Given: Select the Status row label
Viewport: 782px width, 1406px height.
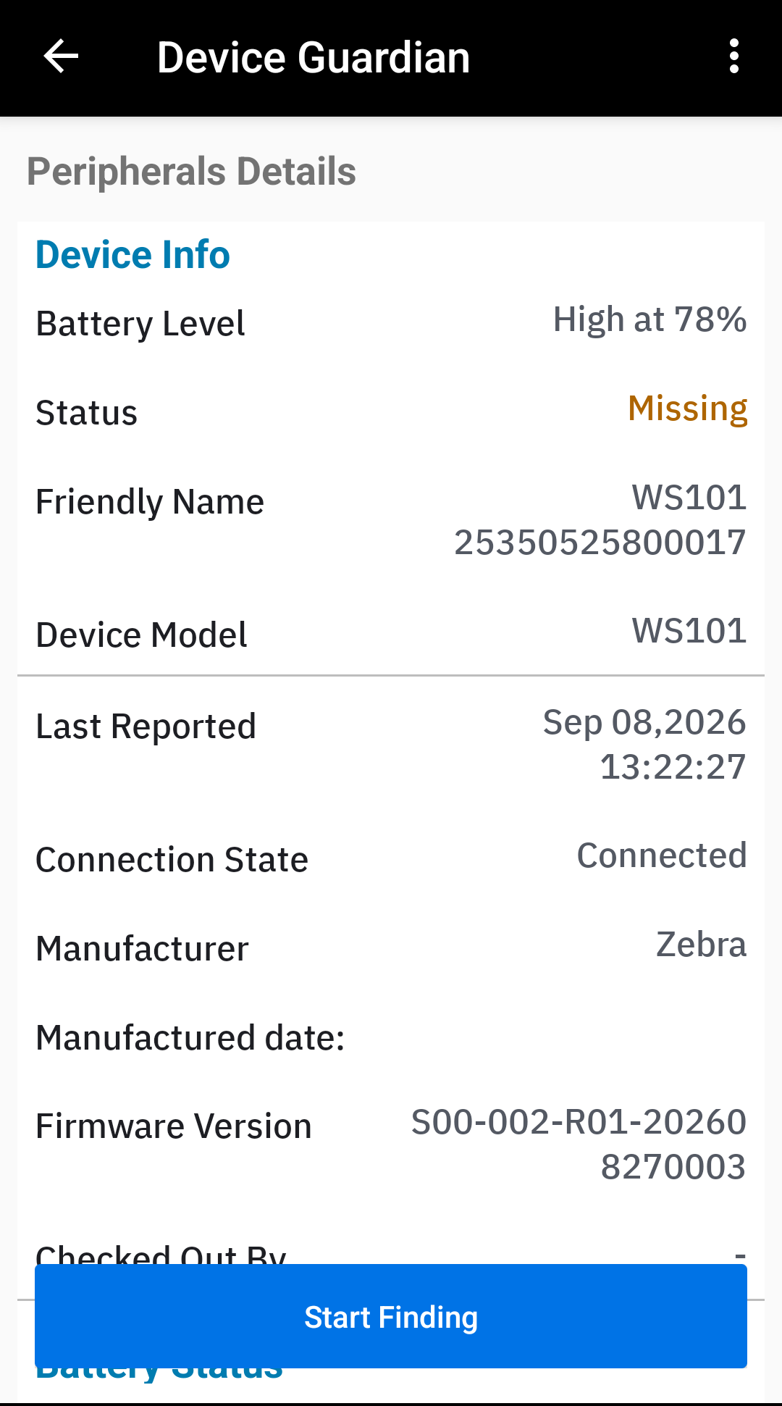Looking at the screenshot, I should [x=86, y=413].
